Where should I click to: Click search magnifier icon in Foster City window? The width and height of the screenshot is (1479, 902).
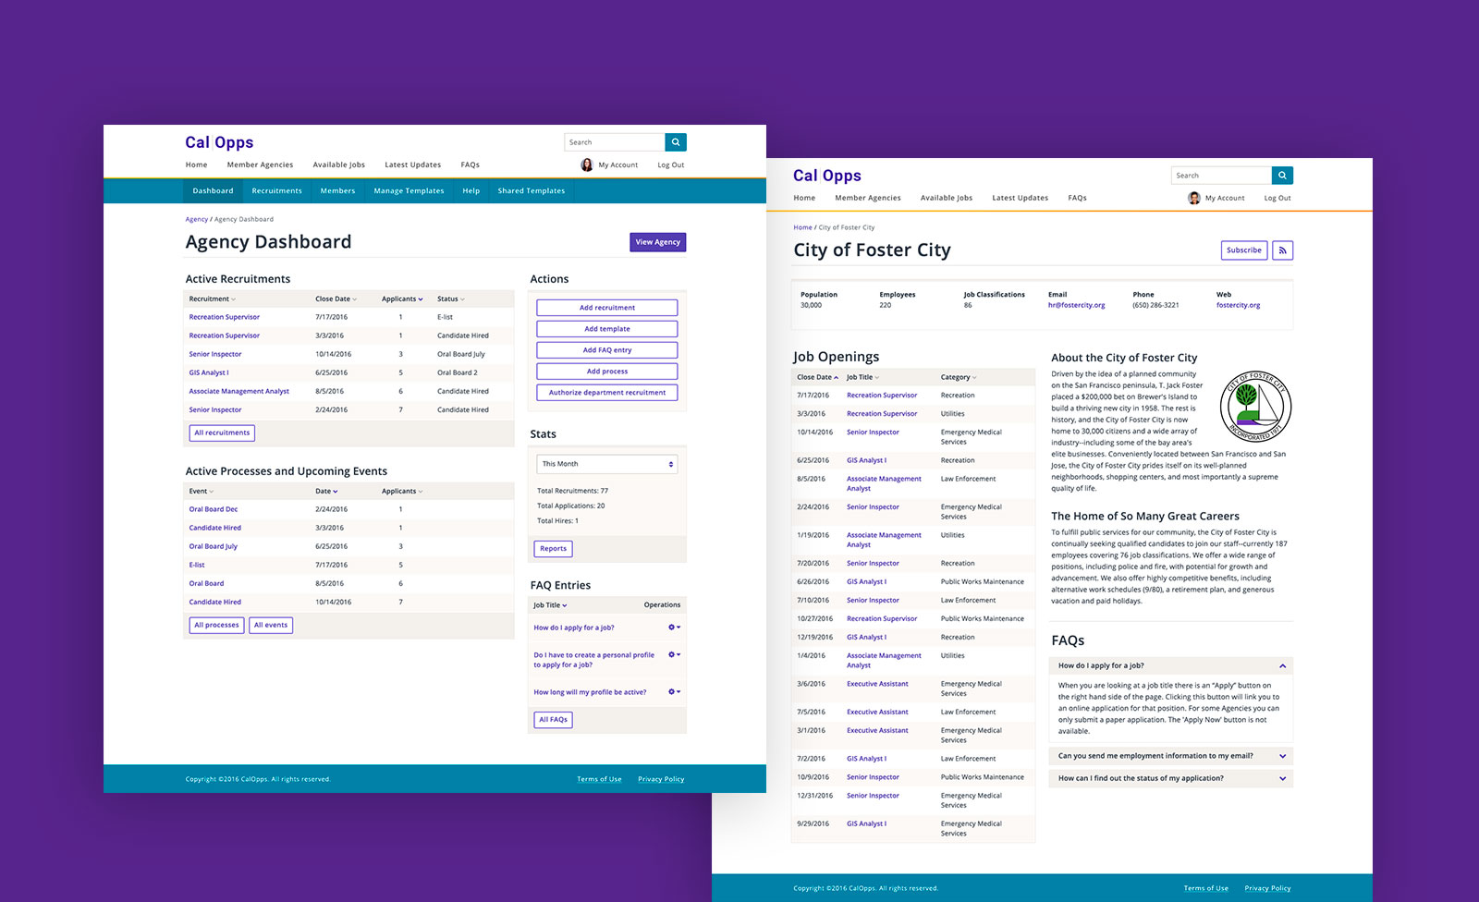1282,176
